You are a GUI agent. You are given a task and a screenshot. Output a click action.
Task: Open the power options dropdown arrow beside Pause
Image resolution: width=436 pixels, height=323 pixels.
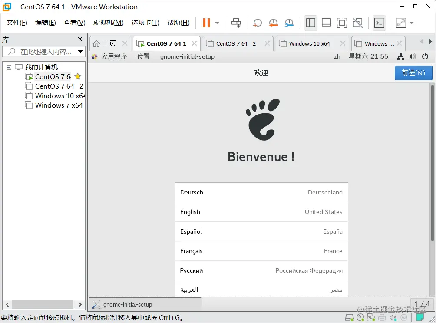pyautogui.click(x=217, y=23)
